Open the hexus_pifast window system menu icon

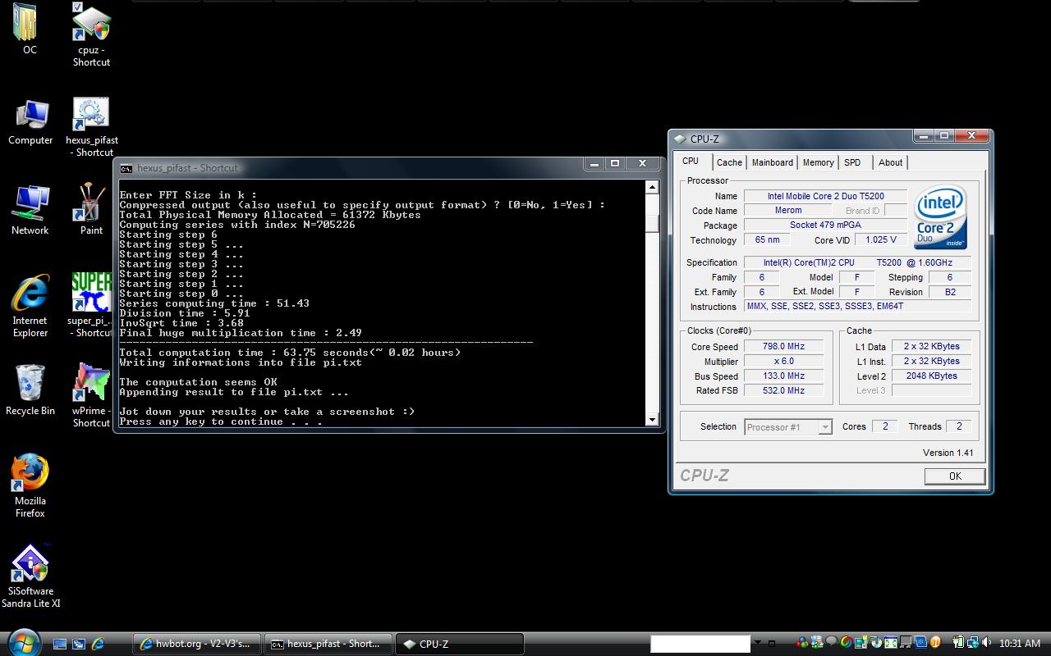126,168
